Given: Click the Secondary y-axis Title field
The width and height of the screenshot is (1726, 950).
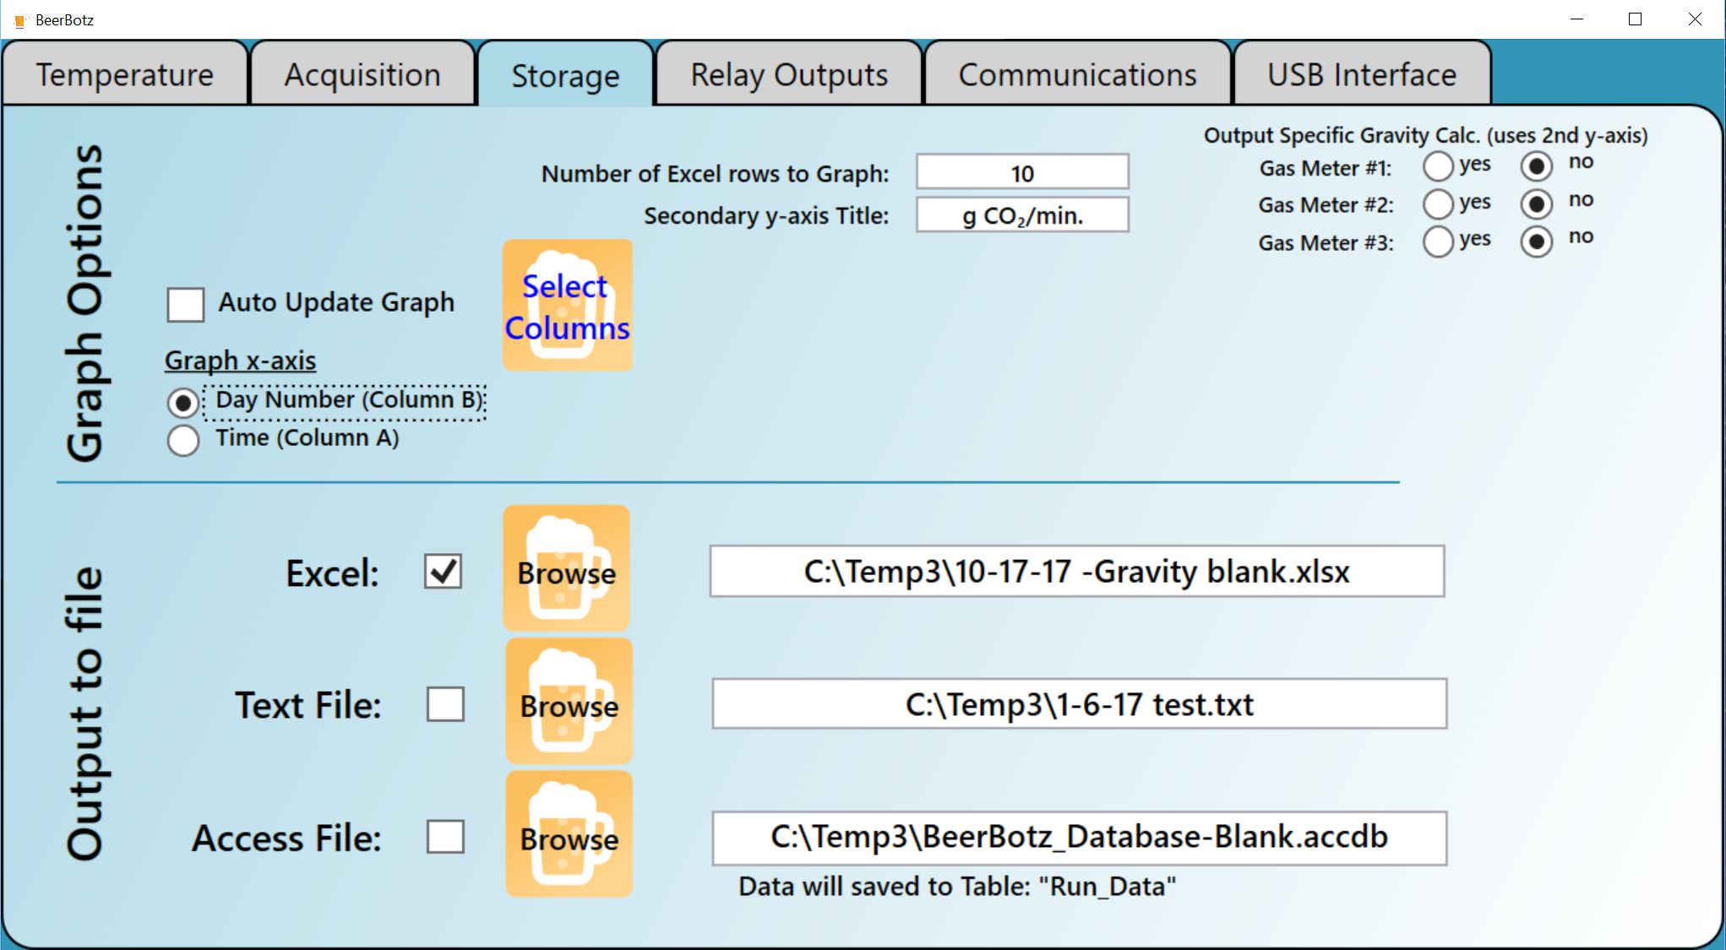Looking at the screenshot, I should (1022, 215).
